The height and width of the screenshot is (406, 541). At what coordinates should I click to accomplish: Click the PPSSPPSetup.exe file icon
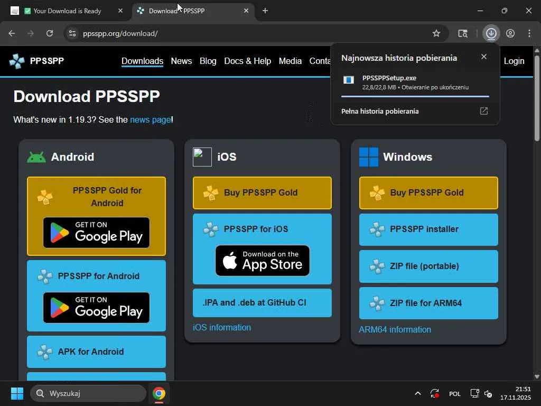349,80
